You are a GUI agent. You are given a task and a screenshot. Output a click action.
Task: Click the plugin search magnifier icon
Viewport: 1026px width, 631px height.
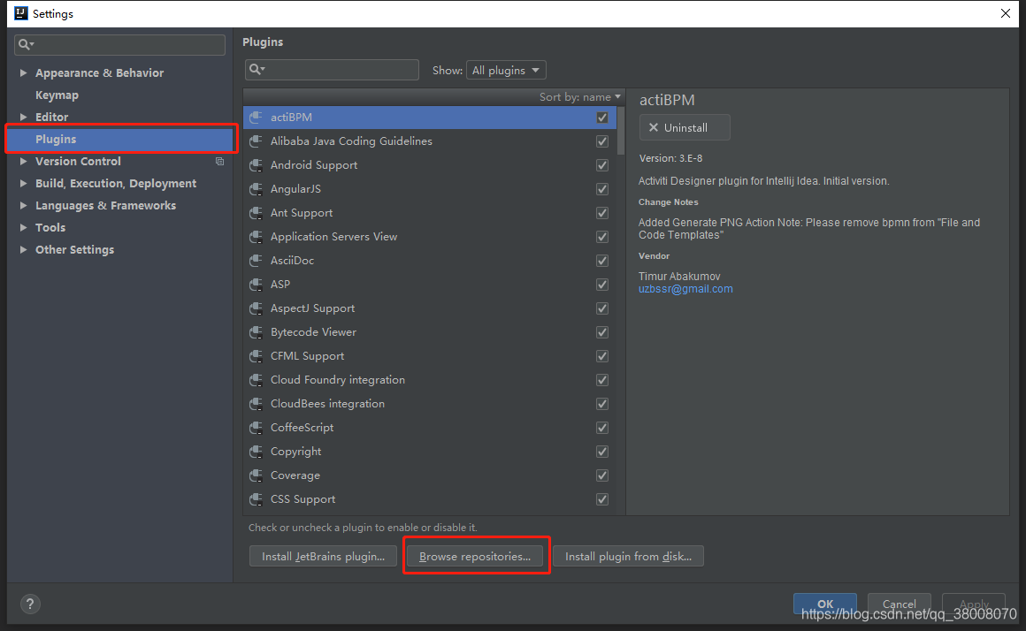click(x=256, y=69)
